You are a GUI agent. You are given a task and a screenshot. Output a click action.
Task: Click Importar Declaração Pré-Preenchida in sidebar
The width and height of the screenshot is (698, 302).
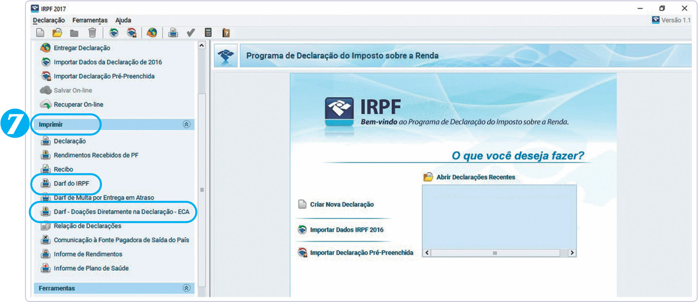[104, 76]
